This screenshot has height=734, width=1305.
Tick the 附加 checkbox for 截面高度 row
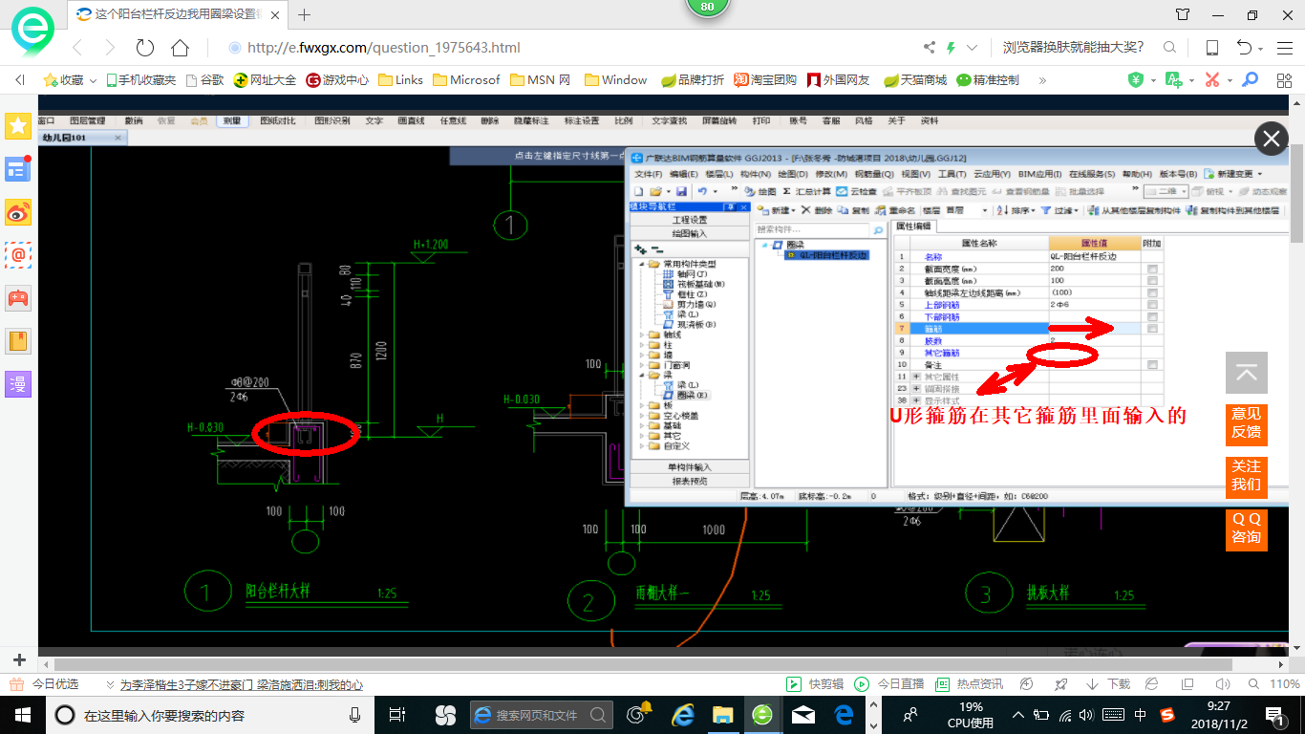(1153, 281)
